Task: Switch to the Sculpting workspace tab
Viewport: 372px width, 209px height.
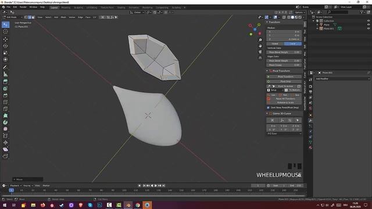Action: click(78, 8)
